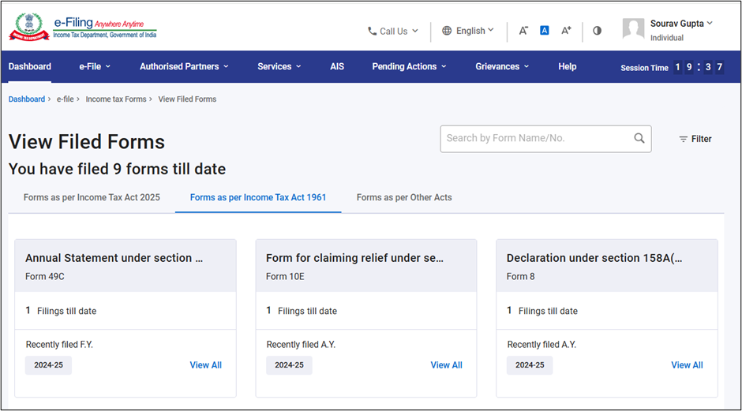Expand the Call Us dropdown
This screenshot has width=742, height=411.
click(393, 31)
